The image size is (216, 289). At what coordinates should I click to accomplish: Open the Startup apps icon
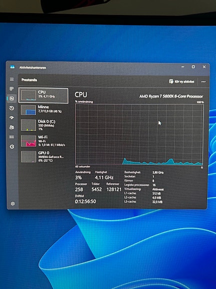[x=12, y=118]
